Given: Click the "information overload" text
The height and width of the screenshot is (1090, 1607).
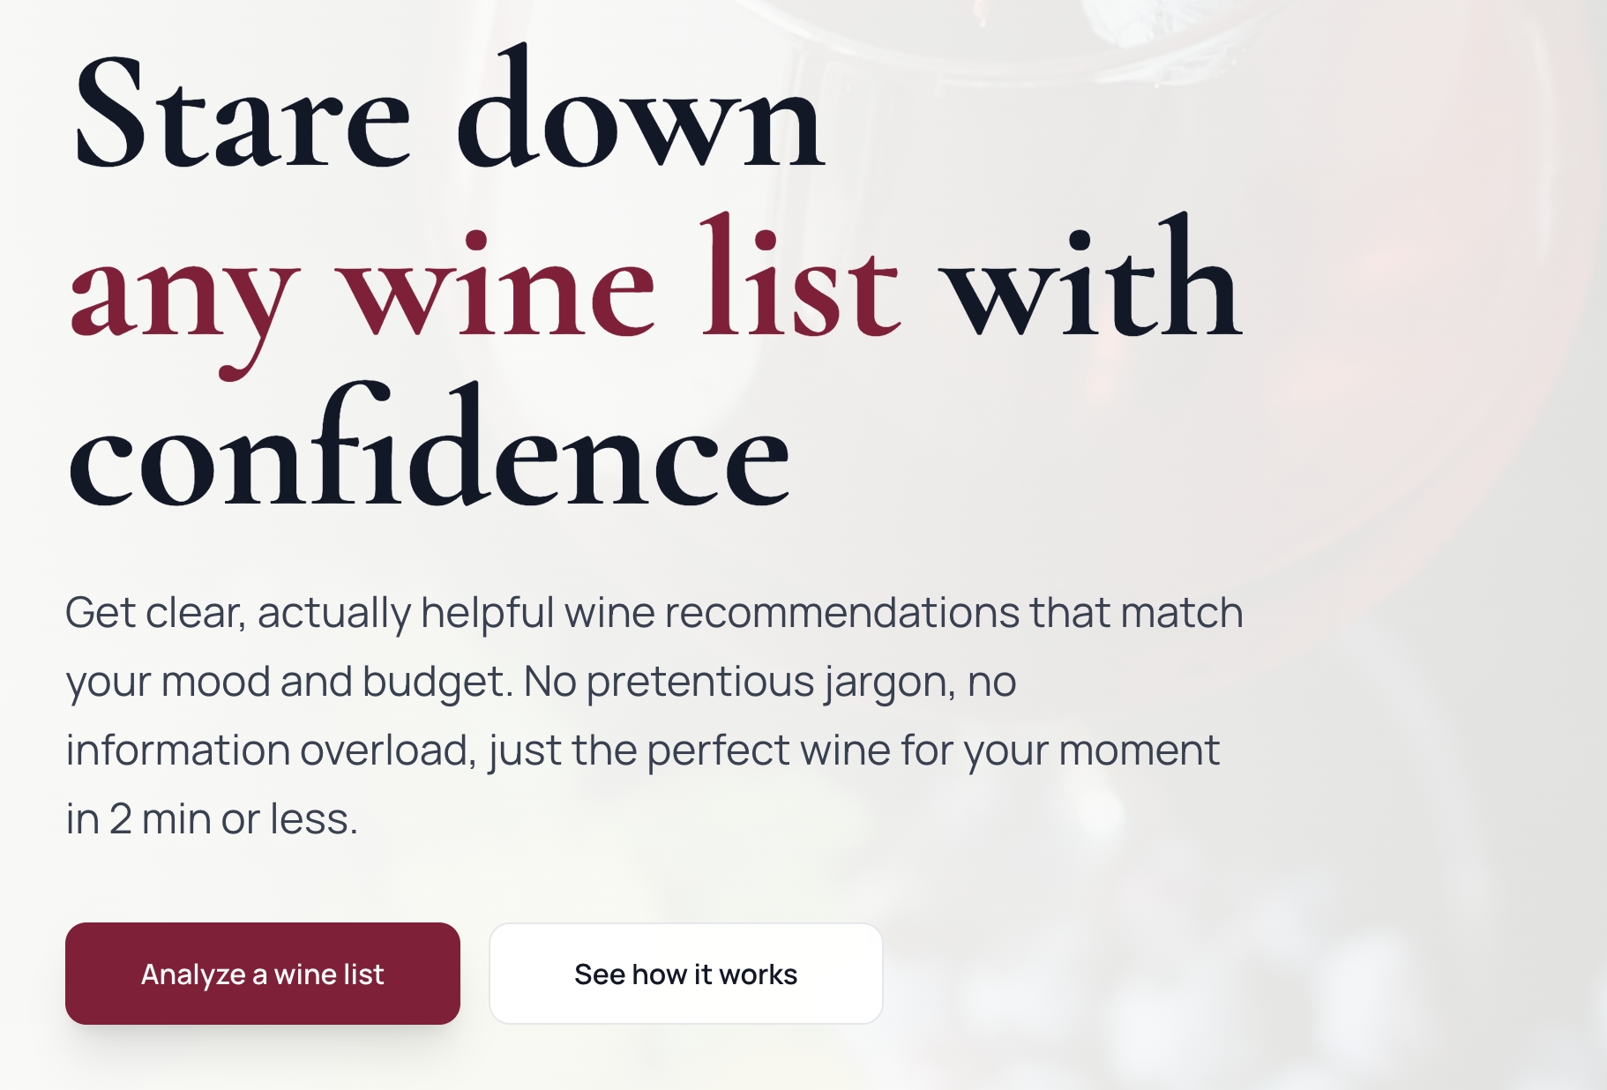Looking at the screenshot, I should tap(271, 750).
